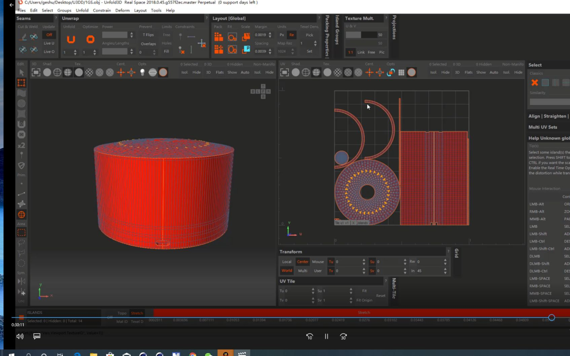Click the x2 tool in left toolbar
The width and height of the screenshot is (570, 356).
(x=22, y=145)
